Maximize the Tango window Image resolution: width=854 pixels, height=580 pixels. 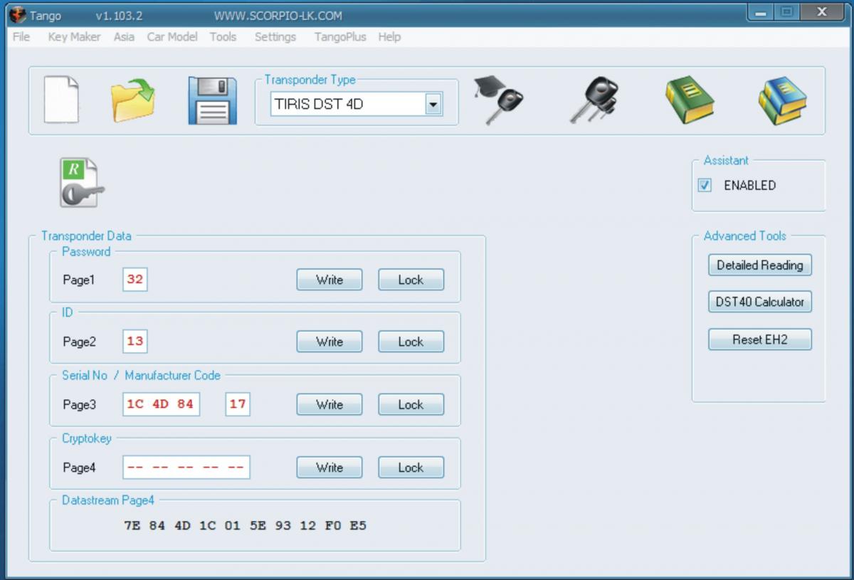787,12
